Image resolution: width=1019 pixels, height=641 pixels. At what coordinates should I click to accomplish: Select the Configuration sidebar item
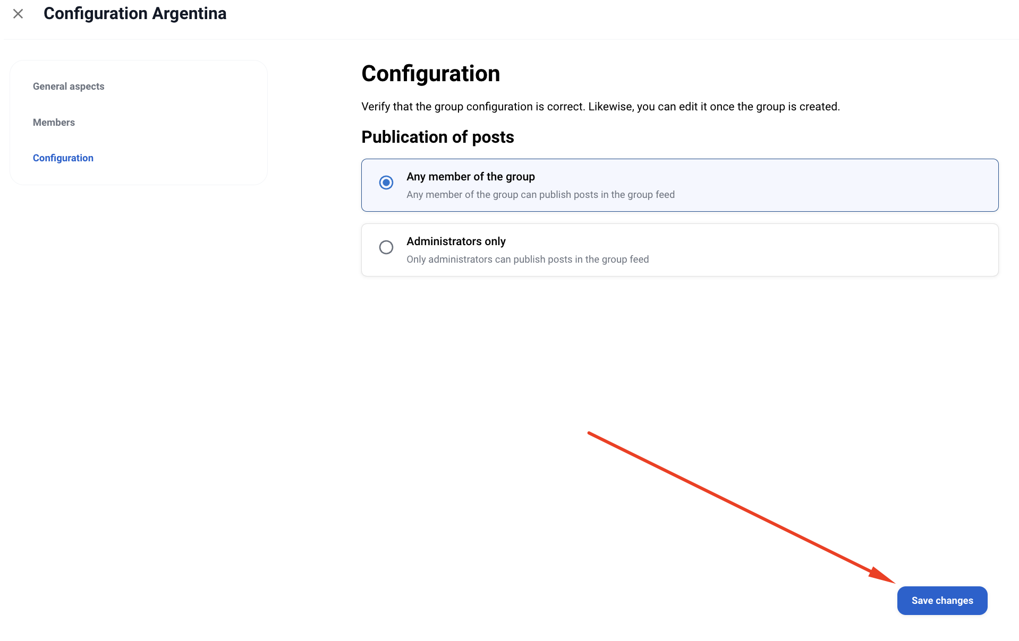tap(63, 158)
